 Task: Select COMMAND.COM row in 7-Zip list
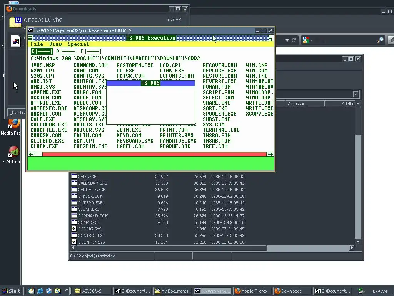pos(158,216)
